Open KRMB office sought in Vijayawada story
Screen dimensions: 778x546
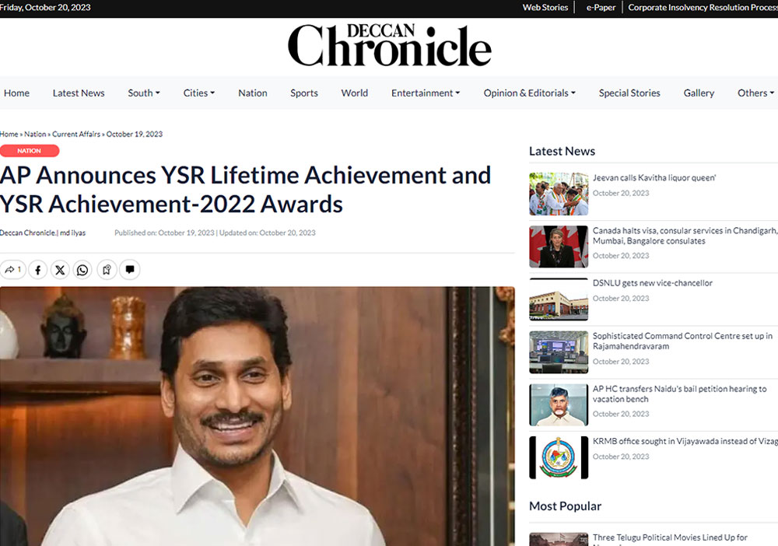(685, 441)
